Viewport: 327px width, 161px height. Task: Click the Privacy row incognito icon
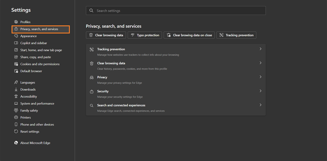click(x=92, y=77)
